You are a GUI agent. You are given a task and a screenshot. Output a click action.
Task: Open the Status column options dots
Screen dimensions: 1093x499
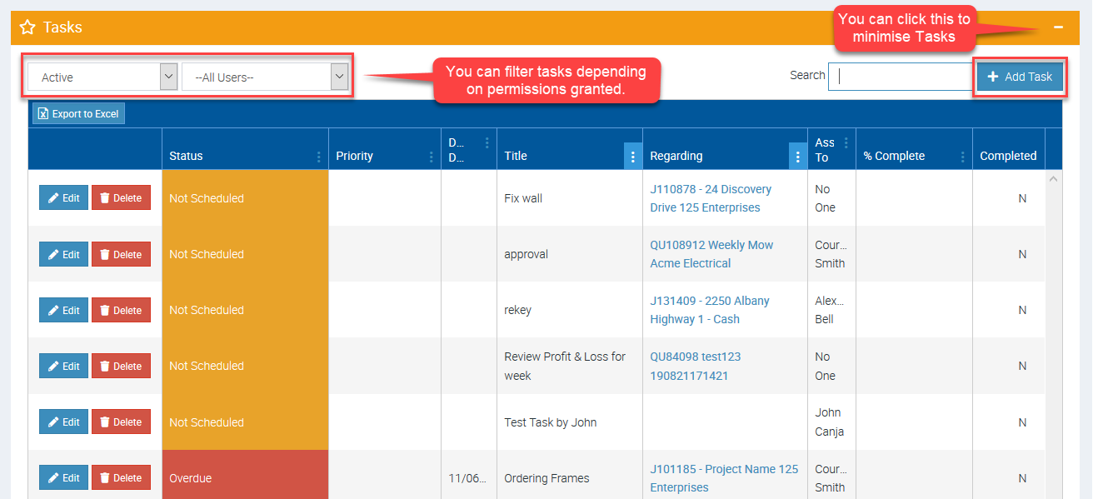tap(319, 157)
